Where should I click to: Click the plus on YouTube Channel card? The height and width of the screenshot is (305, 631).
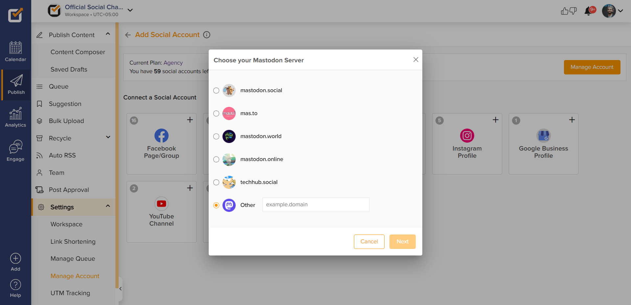pyautogui.click(x=190, y=188)
